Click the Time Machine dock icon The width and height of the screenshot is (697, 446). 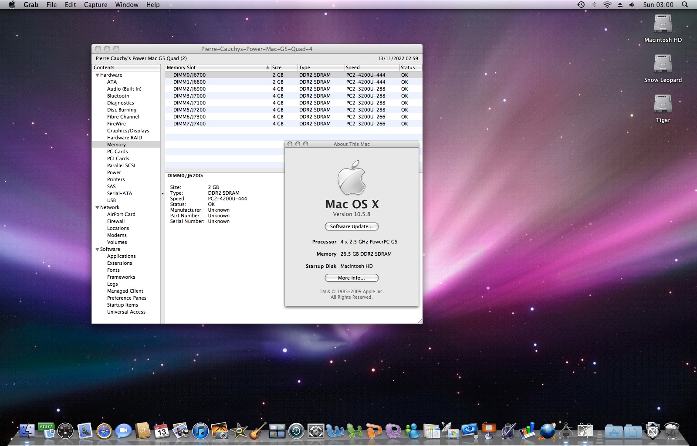(296, 431)
